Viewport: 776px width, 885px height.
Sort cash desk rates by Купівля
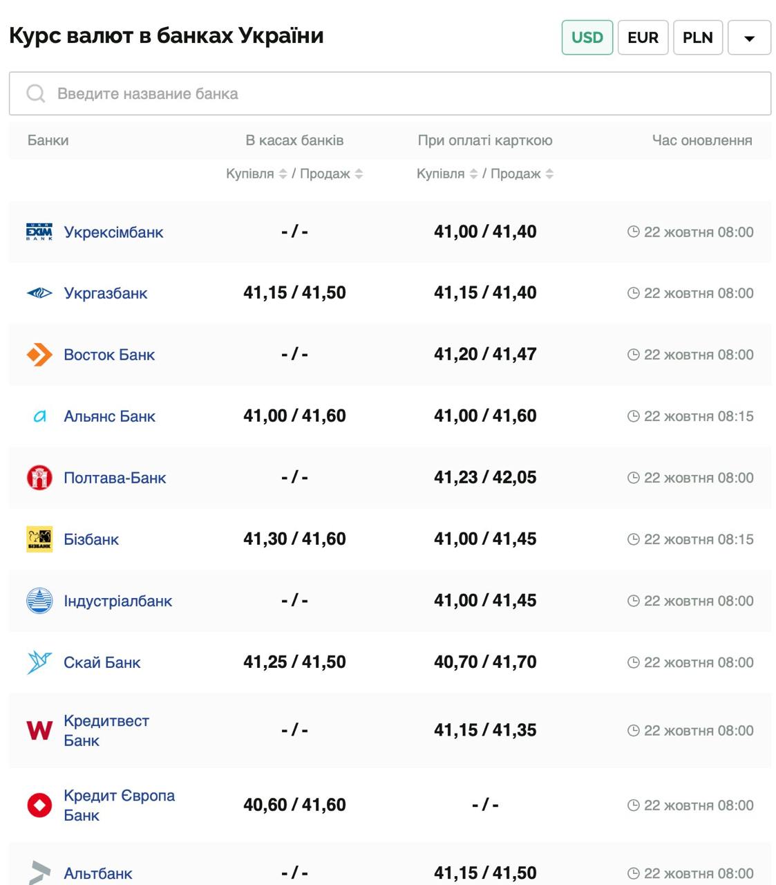[283, 174]
